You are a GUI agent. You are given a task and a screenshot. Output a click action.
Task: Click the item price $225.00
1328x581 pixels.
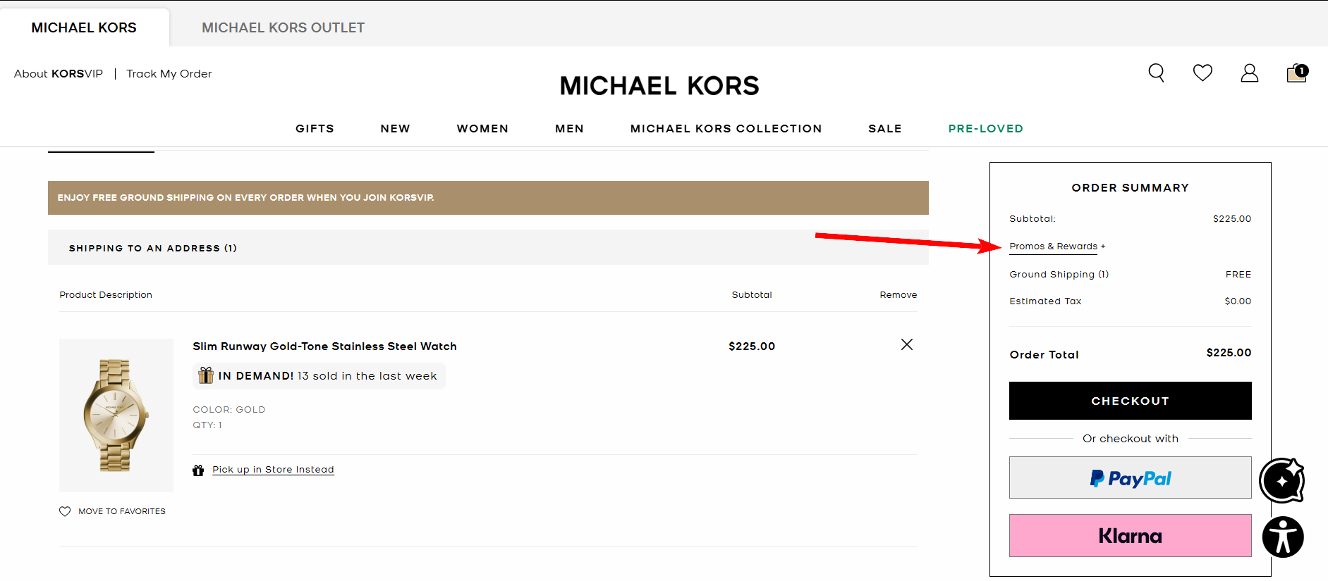point(752,346)
